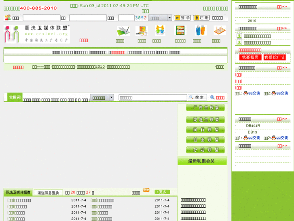The height and width of the screenshot is (221, 294).
Task: Click the red more link above DB404R
Action: coord(282,119)
